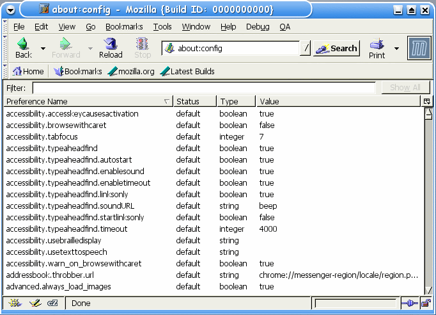The width and height of the screenshot is (436, 315).
Task: Open the Back history dropdown arrow
Action: [x=43, y=49]
